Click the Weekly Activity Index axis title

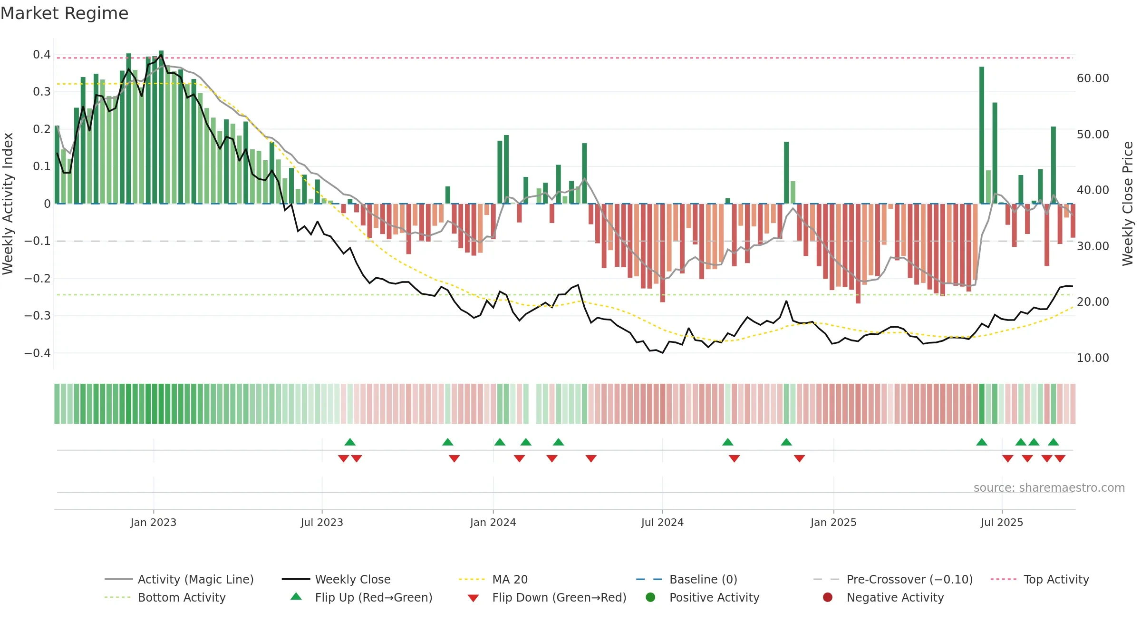[8, 204]
